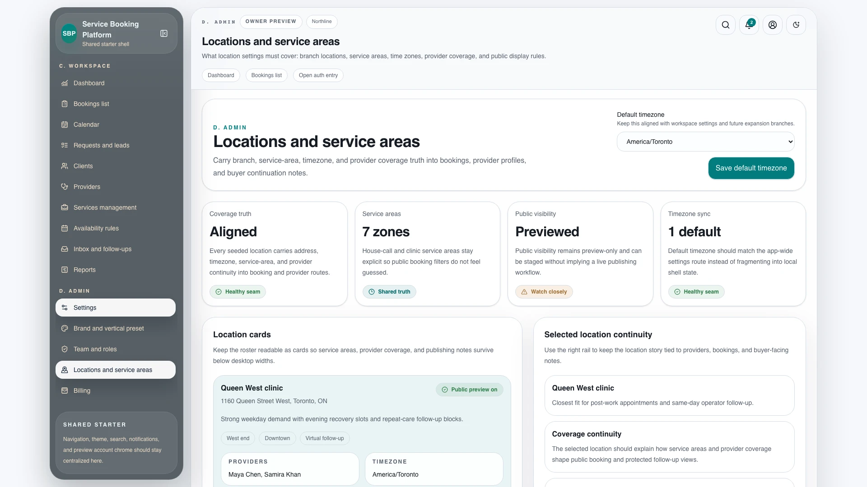Click Save default timezone button

click(x=751, y=168)
